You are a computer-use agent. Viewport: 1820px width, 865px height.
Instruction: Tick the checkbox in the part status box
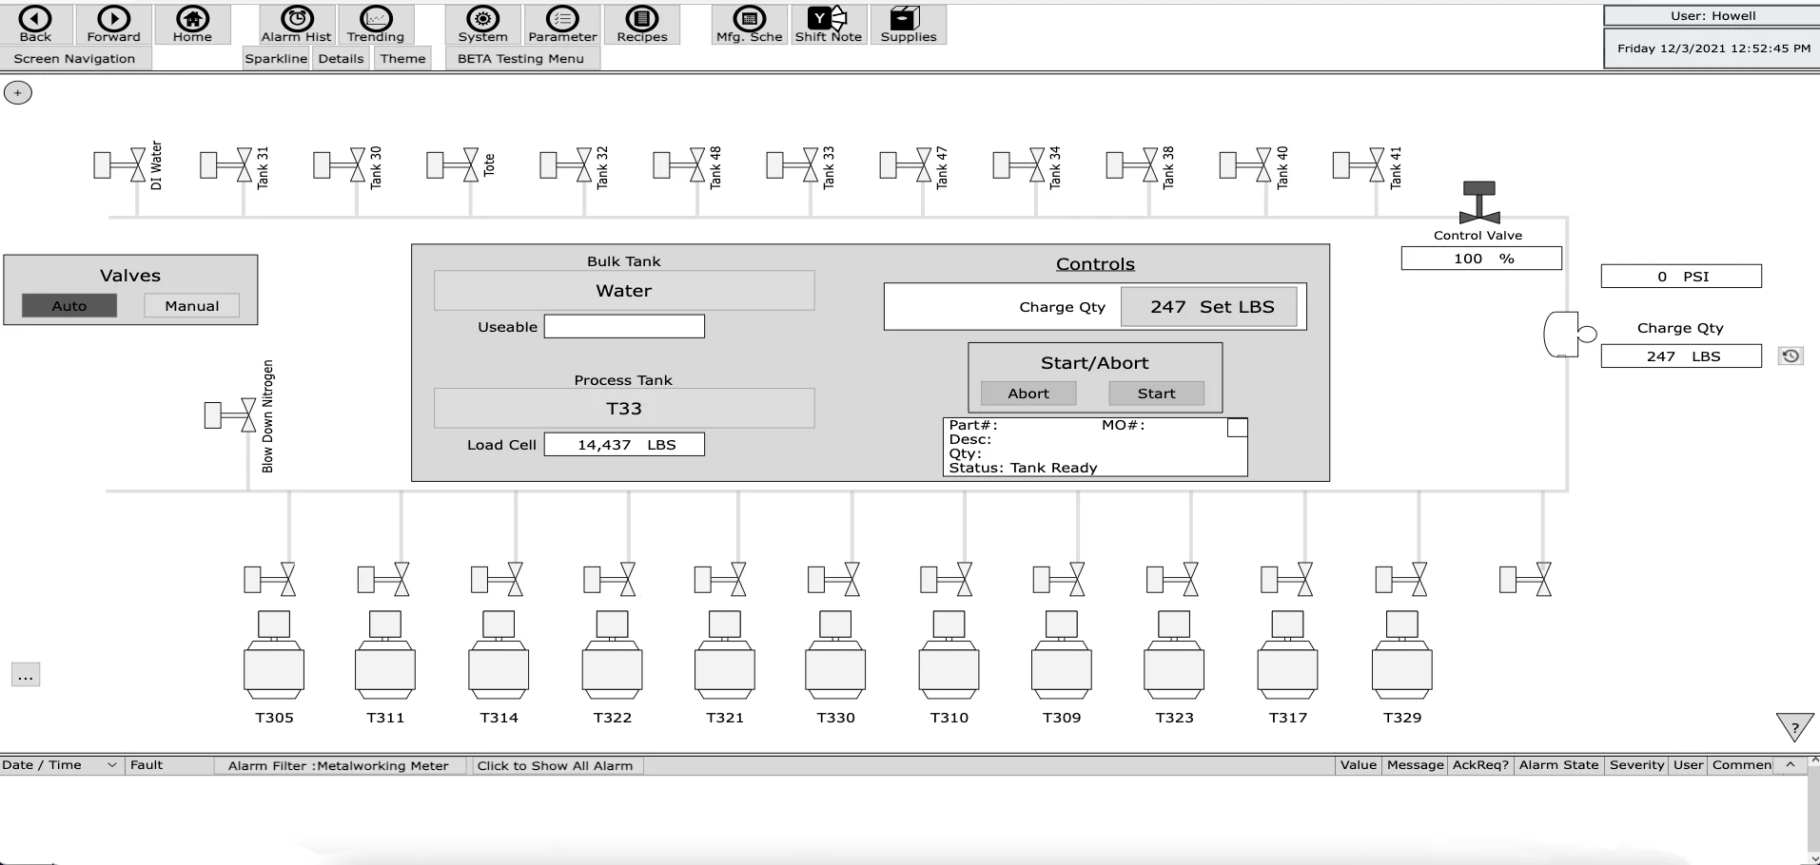[x=1237, y=428]
